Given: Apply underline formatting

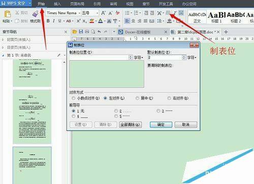Looking at the screenshot, I should click(x=59, y=21).
